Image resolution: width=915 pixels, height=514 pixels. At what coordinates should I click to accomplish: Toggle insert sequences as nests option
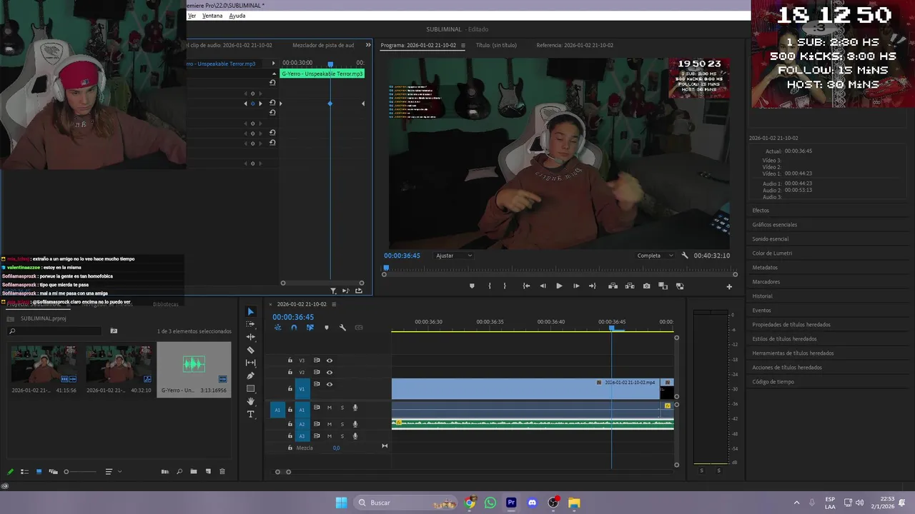click(x=277, y=328)
